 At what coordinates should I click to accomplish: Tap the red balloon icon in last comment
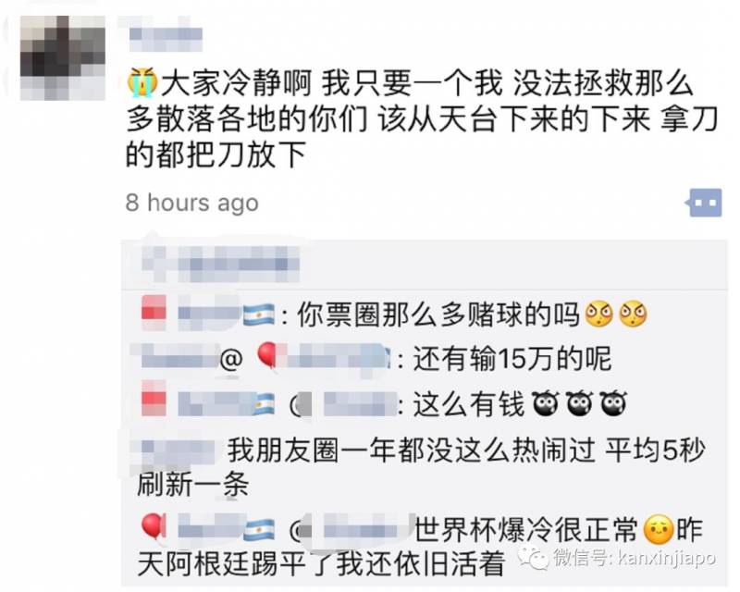coord(154,526)
